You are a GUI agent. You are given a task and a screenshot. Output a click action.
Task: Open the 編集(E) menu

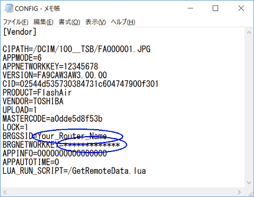pos(43,22)
